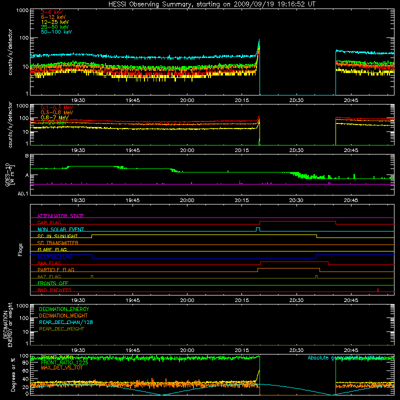Viewport: 400px width, 400px height.
Task: Select the NON_SOLAR_EVENT flag label
Action: click(x=60, y=229)
